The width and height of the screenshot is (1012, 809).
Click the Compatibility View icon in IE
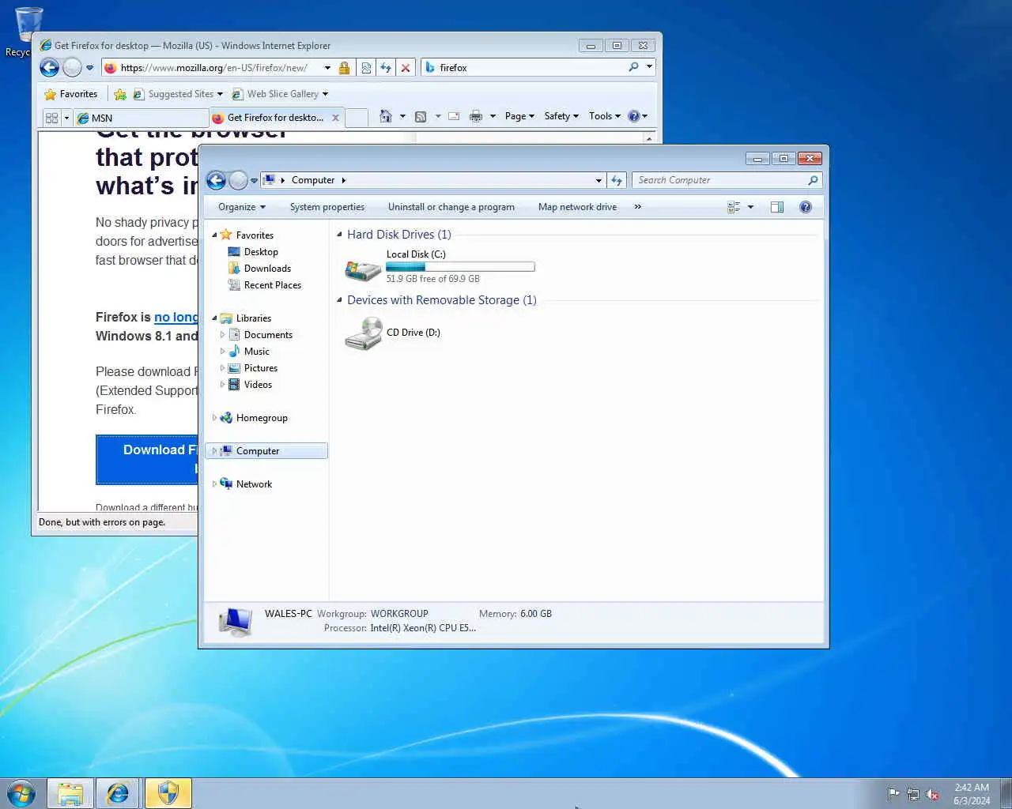point(366,68)
